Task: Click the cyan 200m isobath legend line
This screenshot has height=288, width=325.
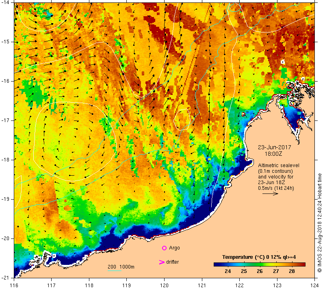Action: pyautogui.click(x=115, y=271)
